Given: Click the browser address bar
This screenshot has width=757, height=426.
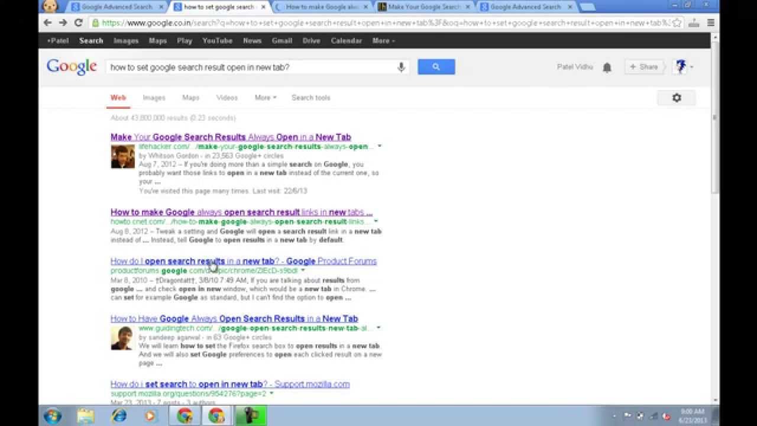Looking at the screenshot, I should click(384, 23).
